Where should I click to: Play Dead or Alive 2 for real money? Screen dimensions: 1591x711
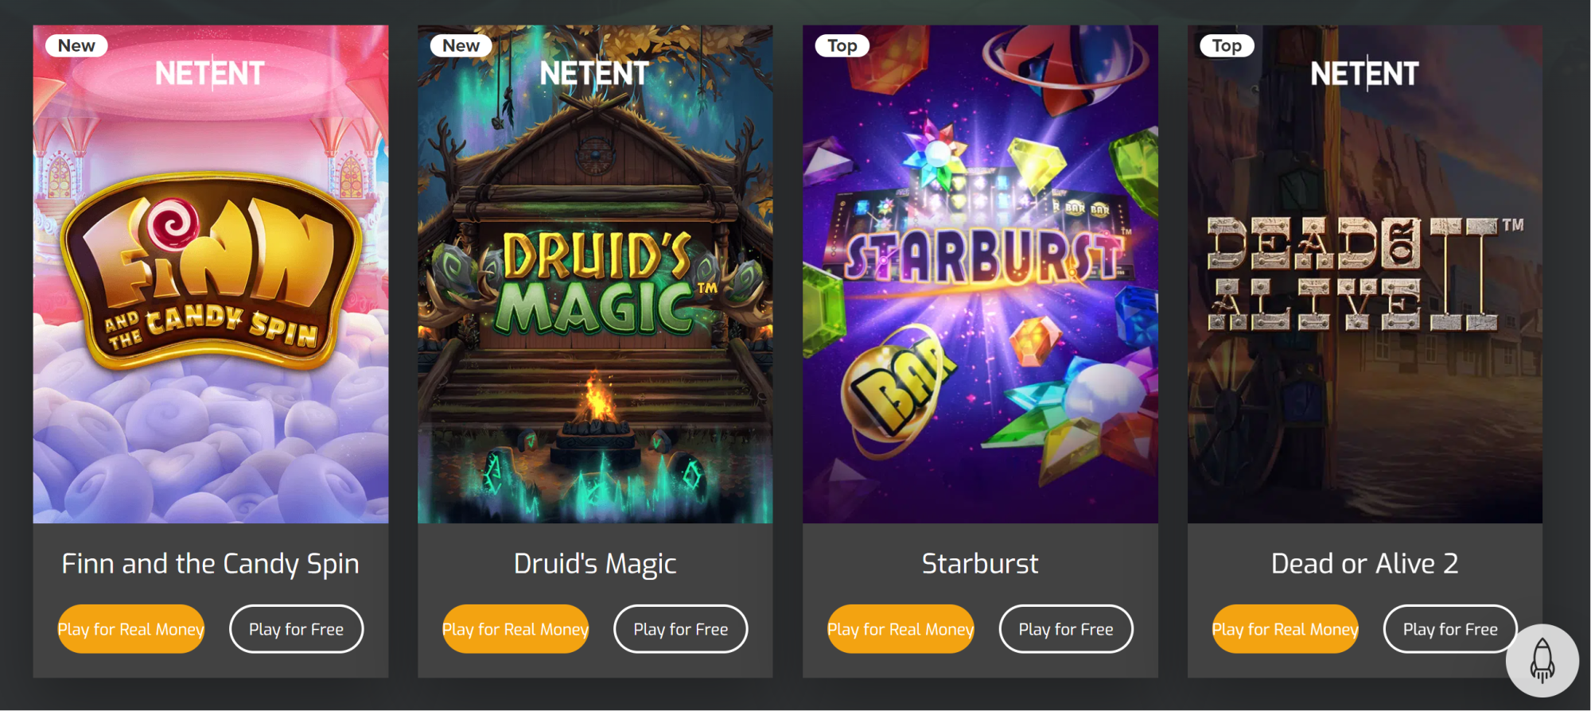coord(1286,629)
